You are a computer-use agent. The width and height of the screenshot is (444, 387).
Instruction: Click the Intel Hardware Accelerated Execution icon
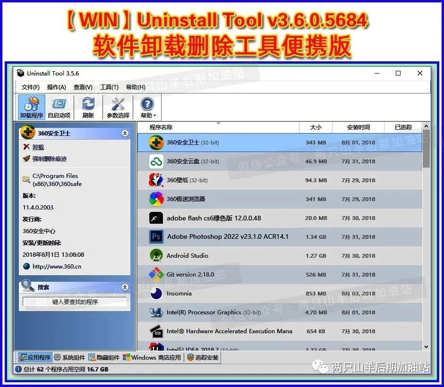pyautogui.click(x=156, y=331)
